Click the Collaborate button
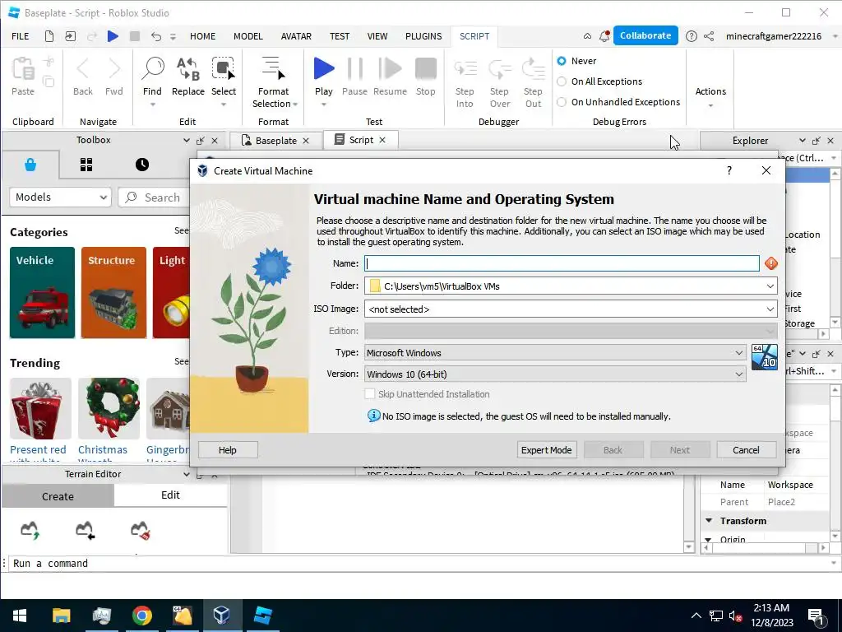The image size is (842, 632). (645, 35)
